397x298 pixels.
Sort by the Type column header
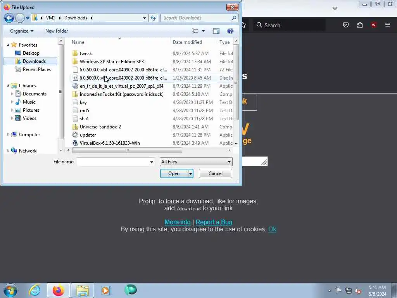[x=224, y=42]
